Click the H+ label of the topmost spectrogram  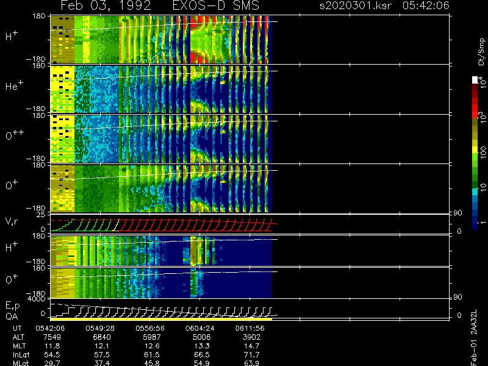tap(12, 36)
